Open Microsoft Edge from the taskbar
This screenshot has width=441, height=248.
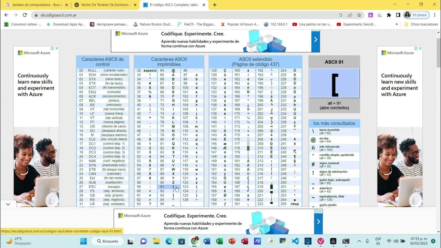click(169, 241)
